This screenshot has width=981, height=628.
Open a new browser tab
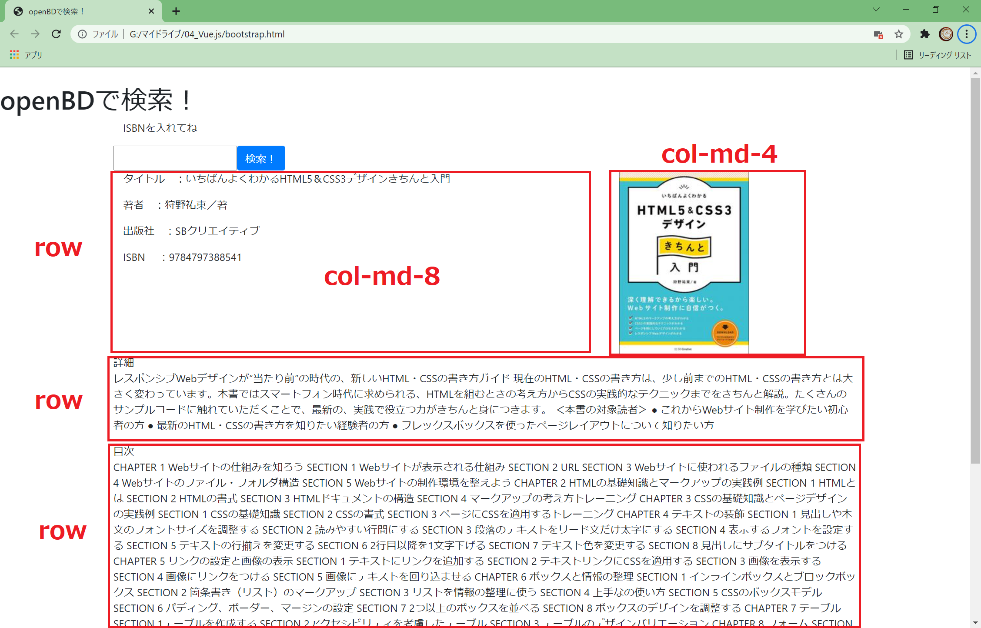coord(176,11)
